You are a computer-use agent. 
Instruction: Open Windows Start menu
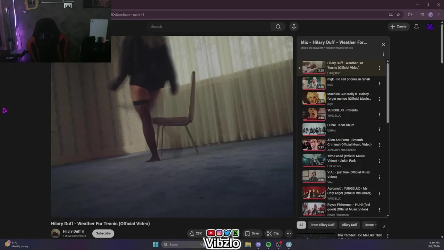pos(155,244)
